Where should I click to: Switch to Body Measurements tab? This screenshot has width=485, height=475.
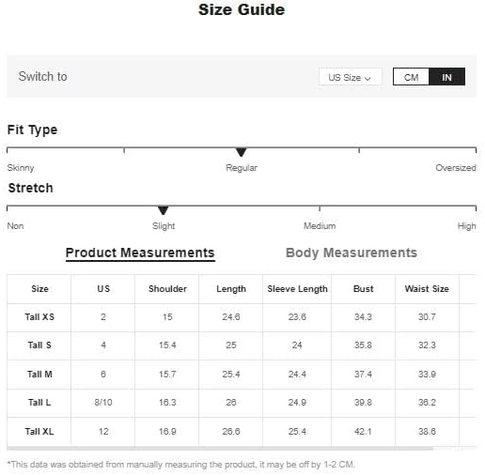pos(352,253)
